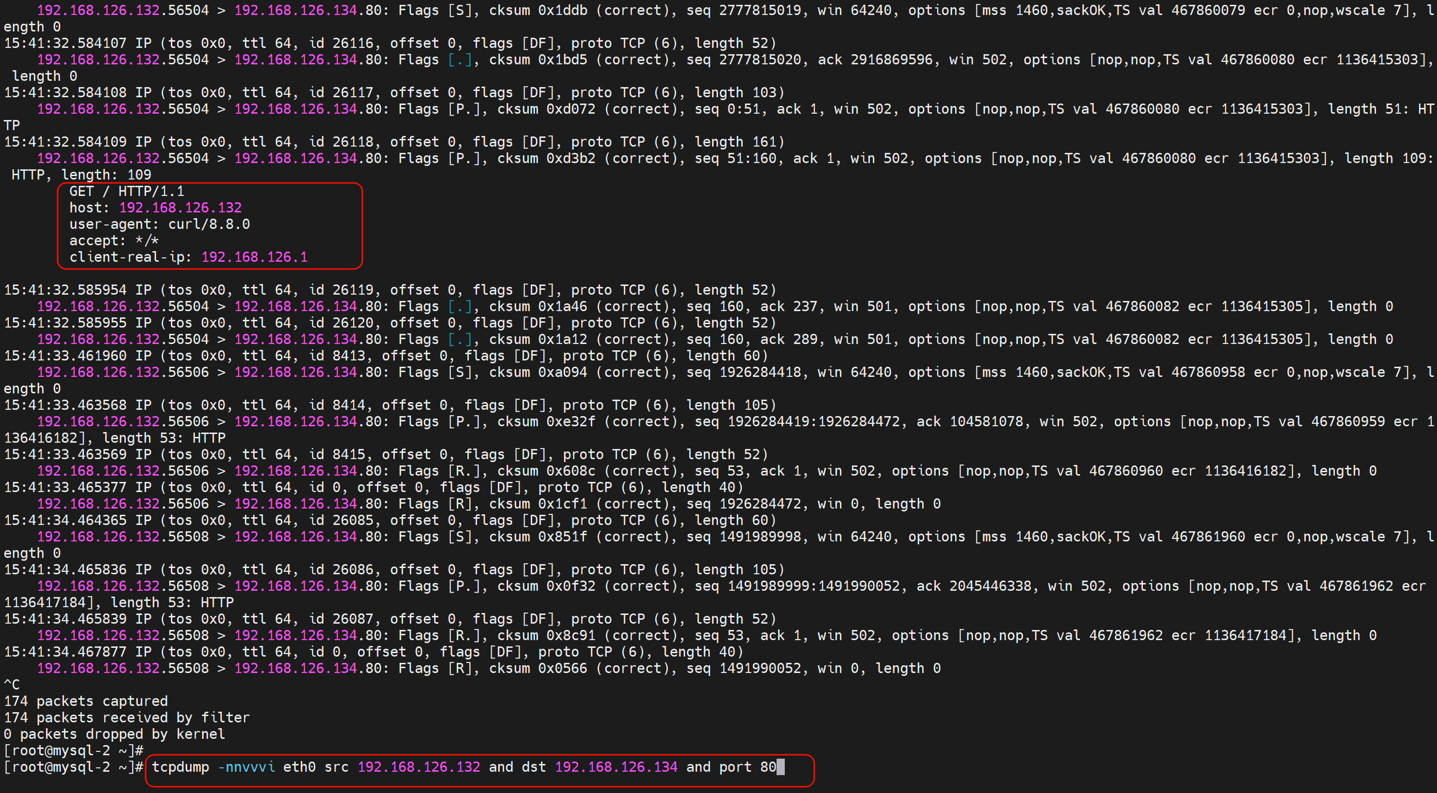Click '174 packets received by filter' text
Image resolution: width=1437 pixels, height=793 pixels.
(x=127, y=718)
